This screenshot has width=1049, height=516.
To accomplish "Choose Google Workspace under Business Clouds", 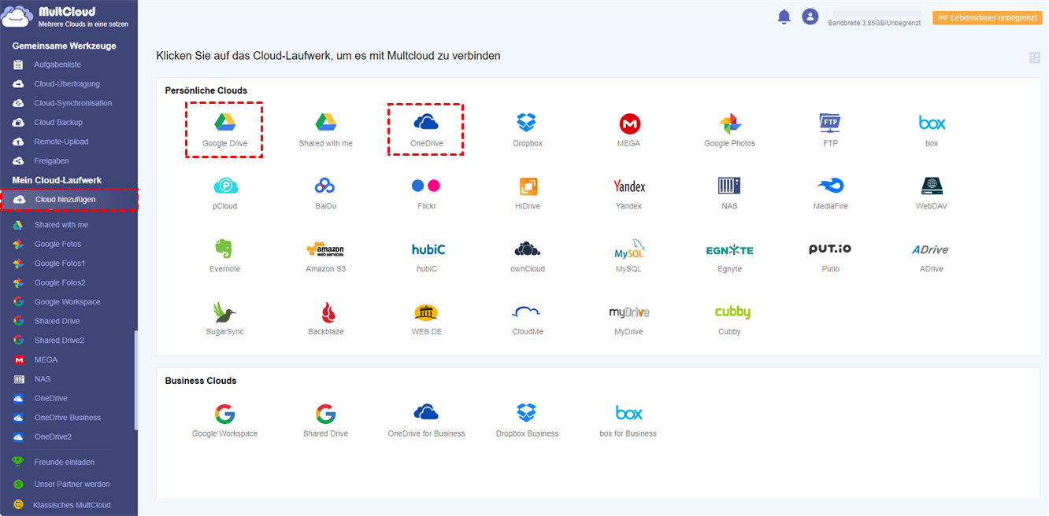I will pos(224,421).
